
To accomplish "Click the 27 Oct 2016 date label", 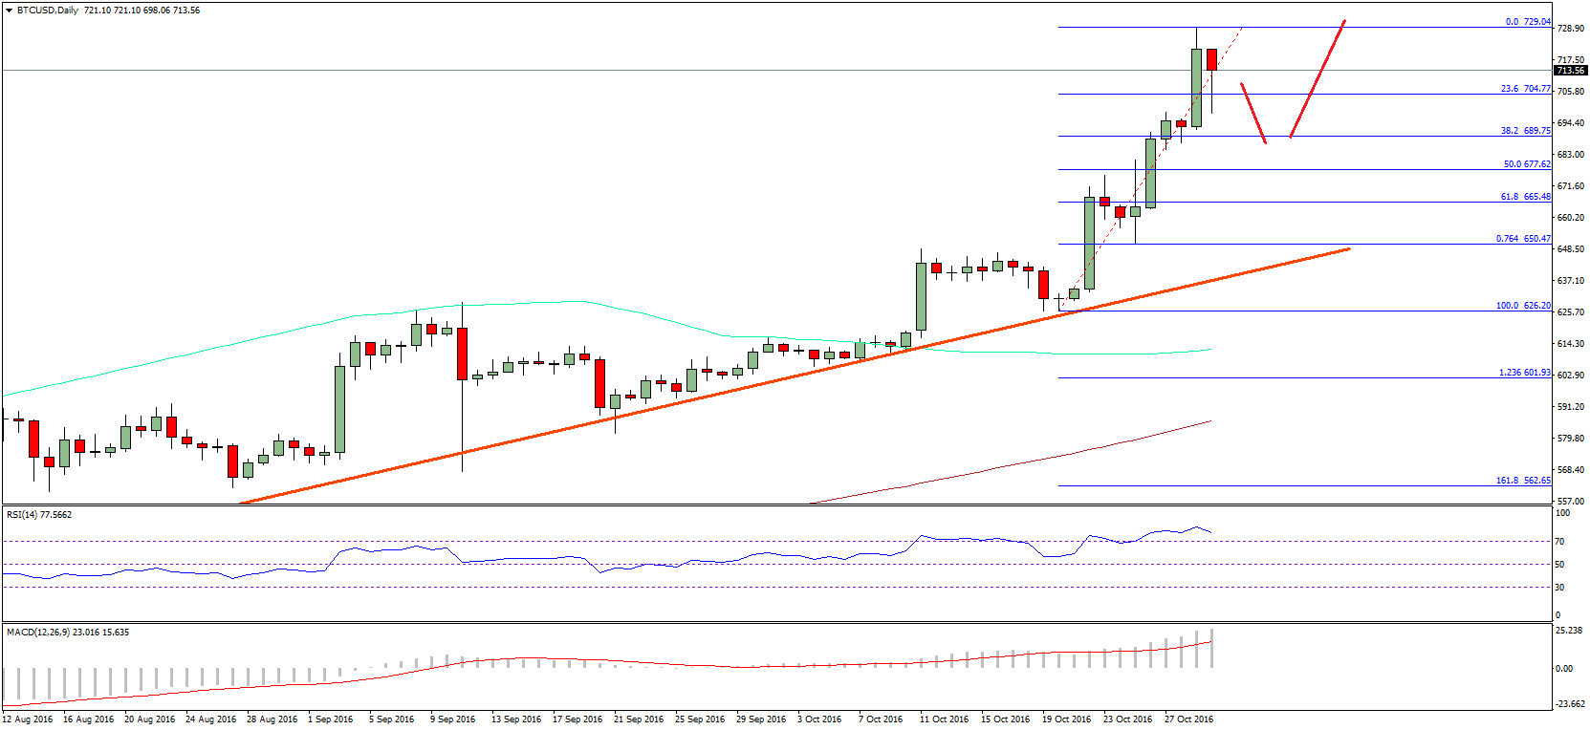I will [1189, 719].
